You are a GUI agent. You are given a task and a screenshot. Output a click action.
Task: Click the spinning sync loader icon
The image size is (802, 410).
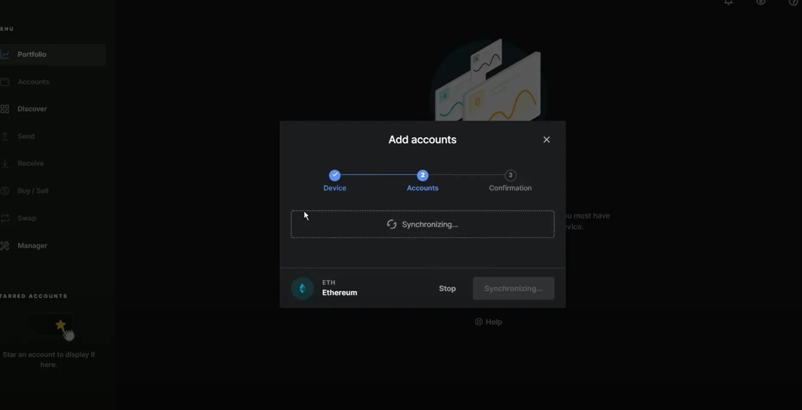point(392,224)
